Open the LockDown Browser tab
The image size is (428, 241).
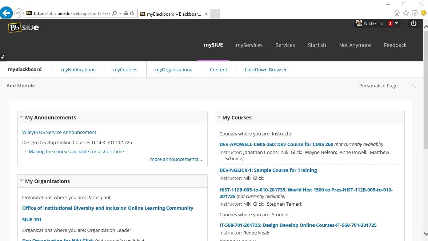266,70
